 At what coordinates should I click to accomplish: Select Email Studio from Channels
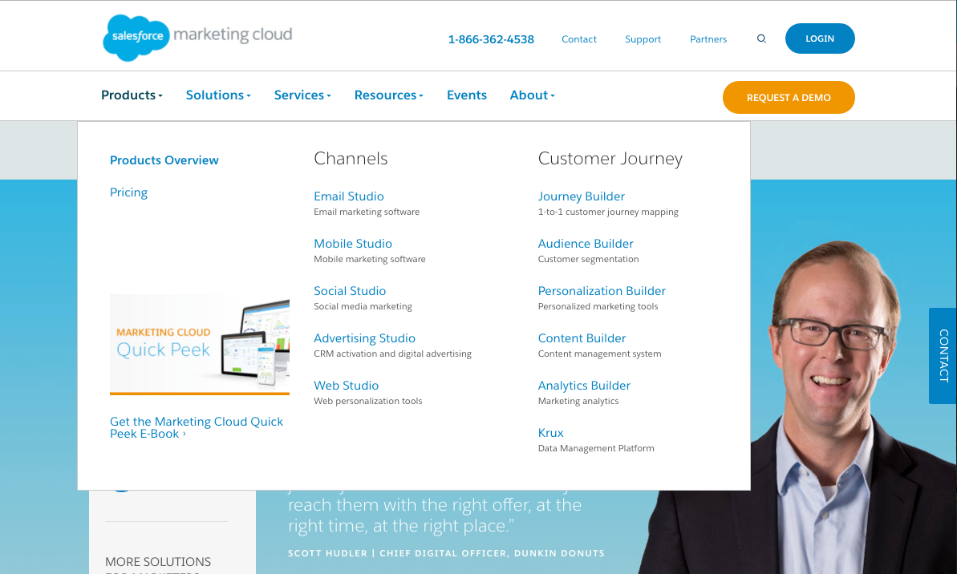point(348,196)
